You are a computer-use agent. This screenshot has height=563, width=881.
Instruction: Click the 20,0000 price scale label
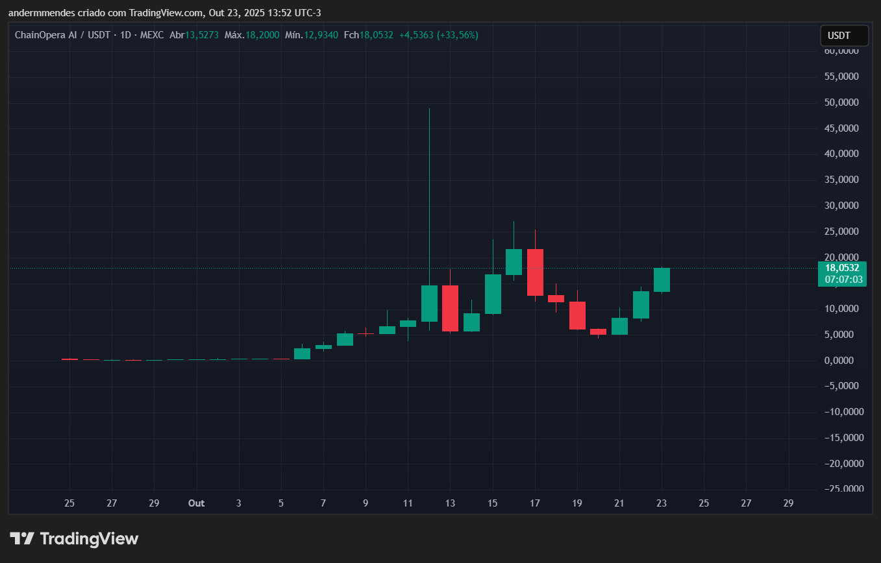[843, 257]
